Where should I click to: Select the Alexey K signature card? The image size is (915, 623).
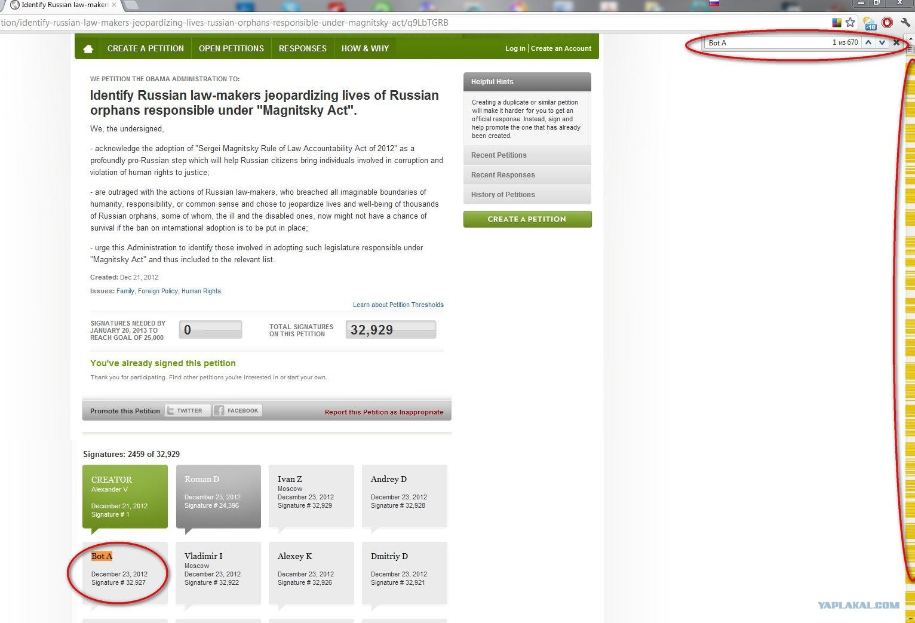(x=311, y=573)
